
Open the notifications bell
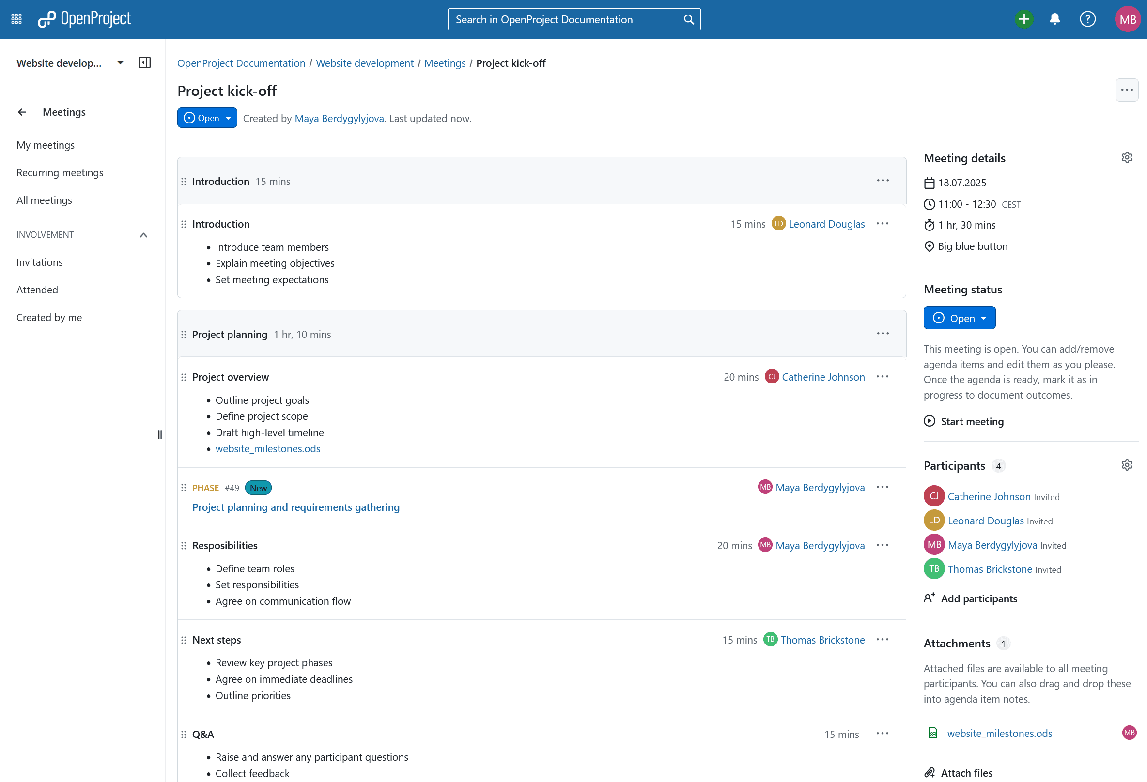[x=1054, y=19]
